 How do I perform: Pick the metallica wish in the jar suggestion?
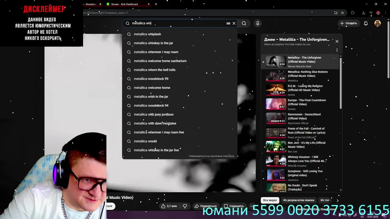tap(180, 97)
